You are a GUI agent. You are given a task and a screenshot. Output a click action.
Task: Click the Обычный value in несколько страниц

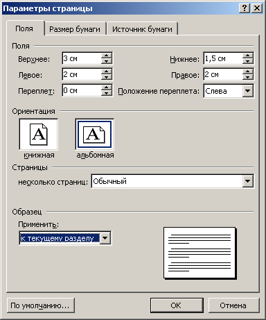click(x=110, y=181)
